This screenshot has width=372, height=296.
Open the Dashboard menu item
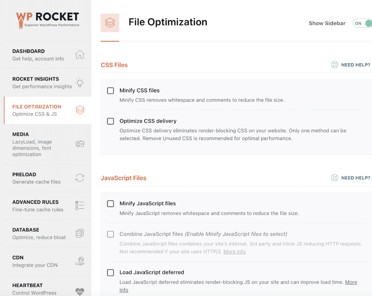[48, 55]
